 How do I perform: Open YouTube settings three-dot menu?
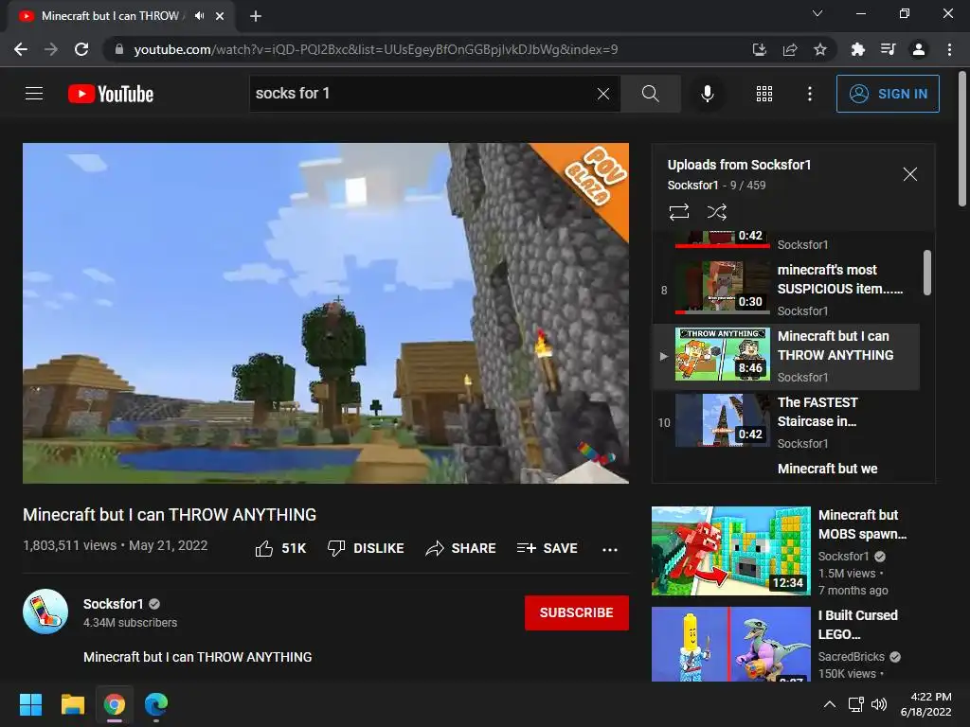point(809,94)
